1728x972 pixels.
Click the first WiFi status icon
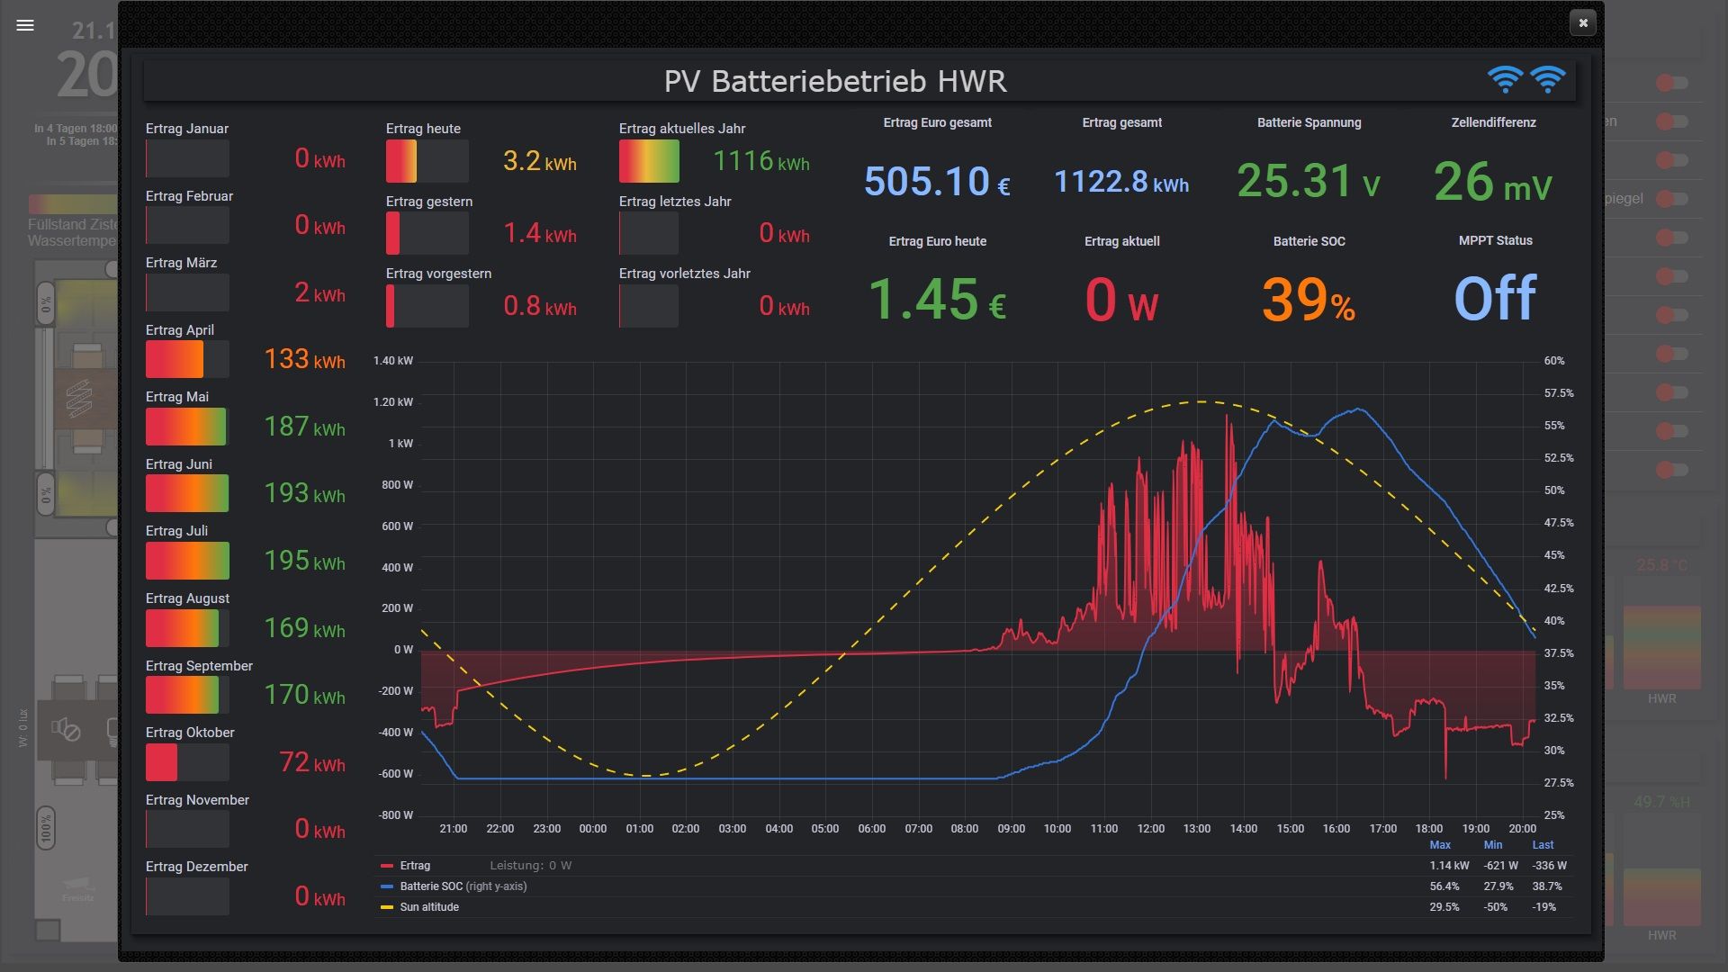tap(1505, 79)
